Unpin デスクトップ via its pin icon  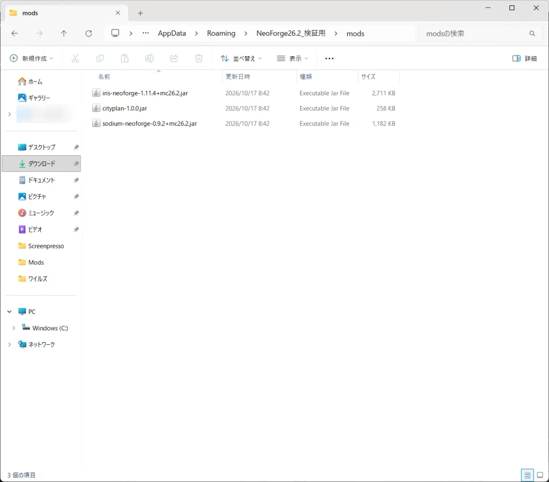[x=76, y=147]
